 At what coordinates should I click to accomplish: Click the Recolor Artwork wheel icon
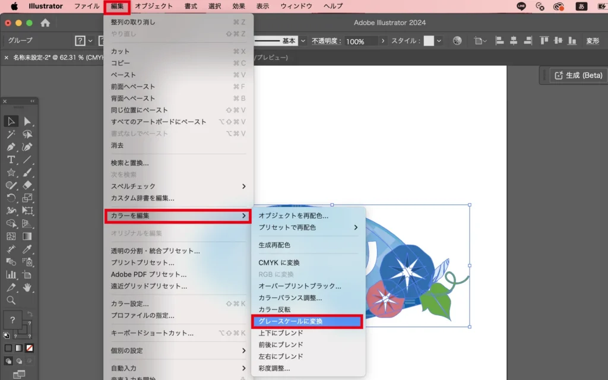click(457, 41)
